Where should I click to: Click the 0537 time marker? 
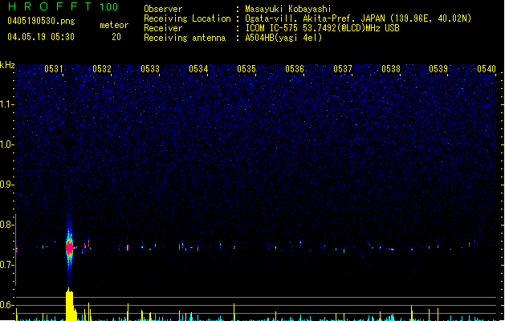pos(343,69)
